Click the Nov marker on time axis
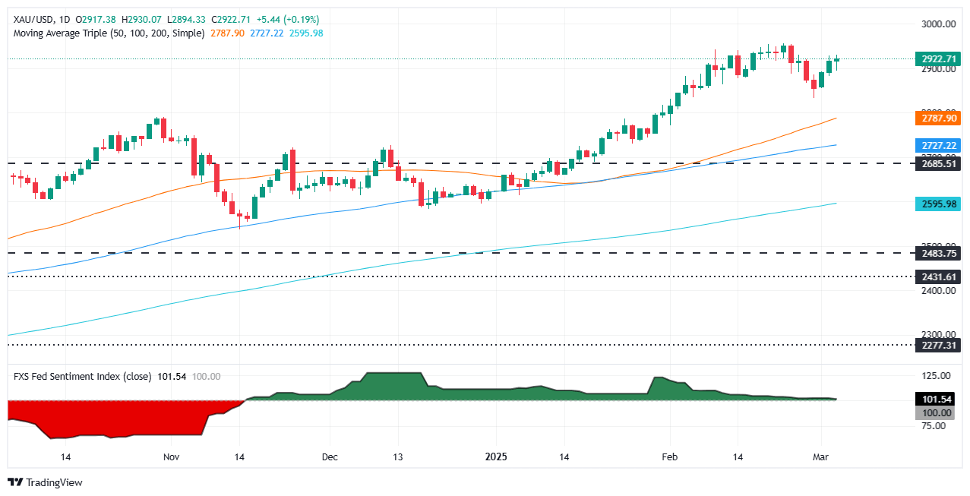 click(171, 458)
